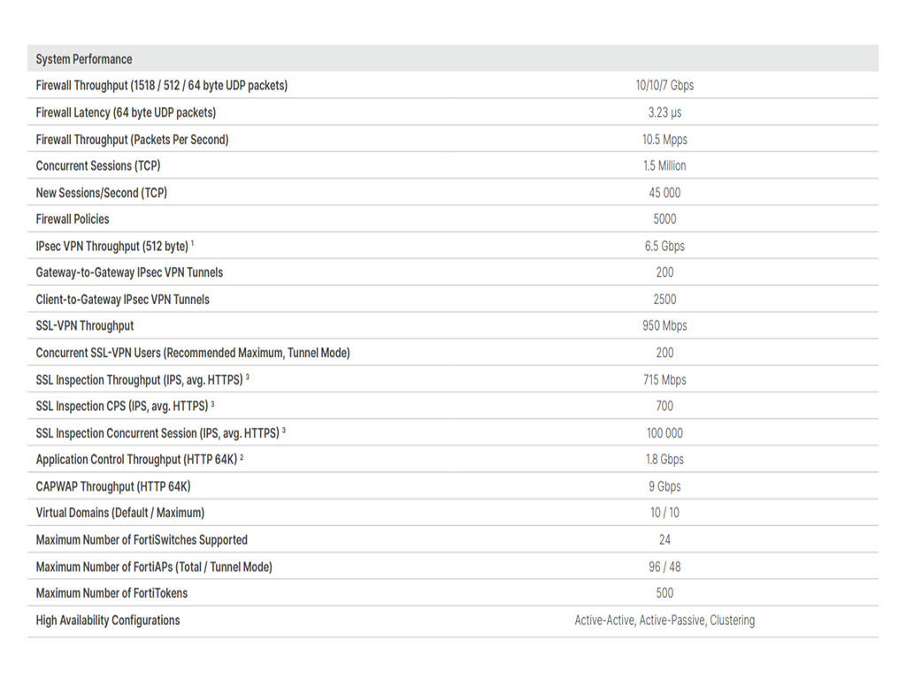The image size is (906, 679).
Task: Click the System Performance header
Action: pyautogui.click(x=84, y=59)
